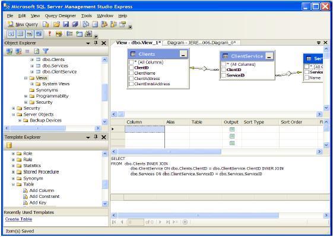Open the Add Constraint template
333x237 pixels.
coord(45,196)
